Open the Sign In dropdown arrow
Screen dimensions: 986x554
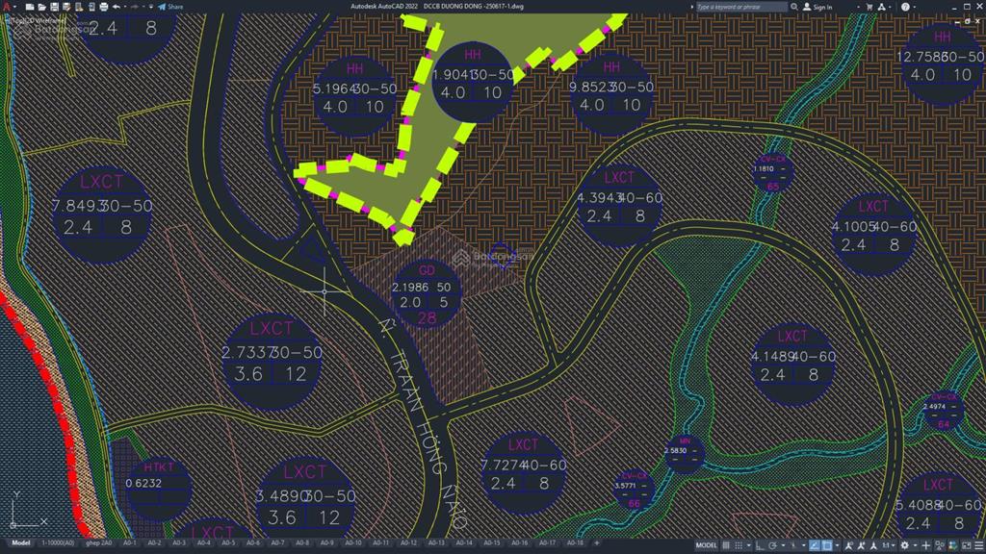(858, 7)
